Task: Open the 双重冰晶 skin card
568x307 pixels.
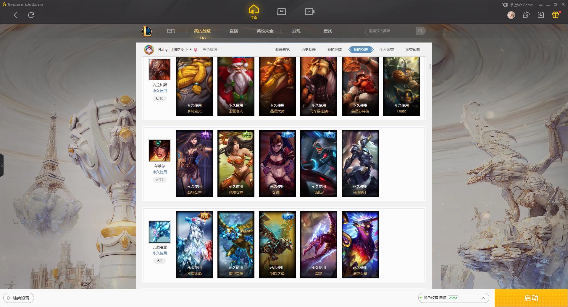Action: coord(194,245)
